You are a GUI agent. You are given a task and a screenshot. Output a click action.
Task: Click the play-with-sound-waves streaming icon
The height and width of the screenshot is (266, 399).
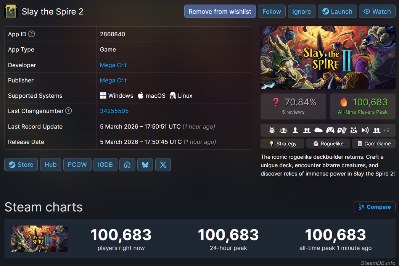365,130
